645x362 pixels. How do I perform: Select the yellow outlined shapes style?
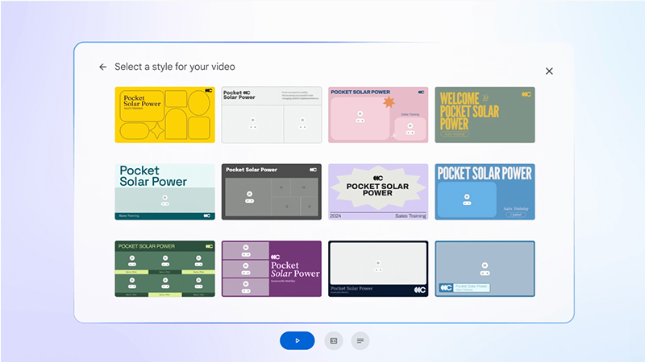point(165,115)
